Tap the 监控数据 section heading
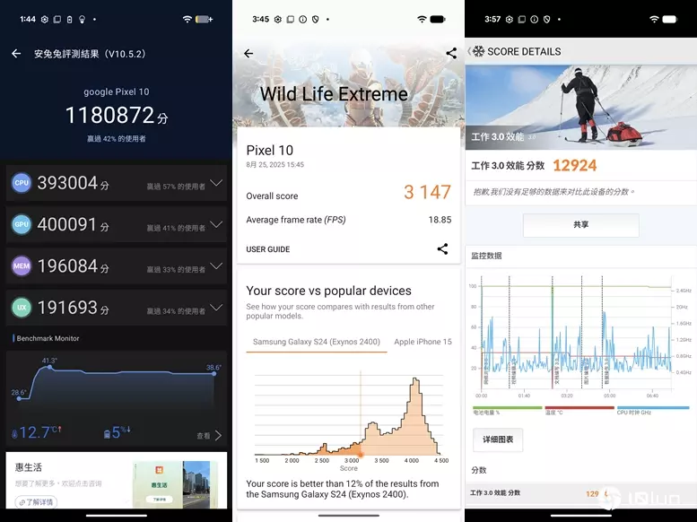This screenshot has height=522, width=697. tap(486, 256)
